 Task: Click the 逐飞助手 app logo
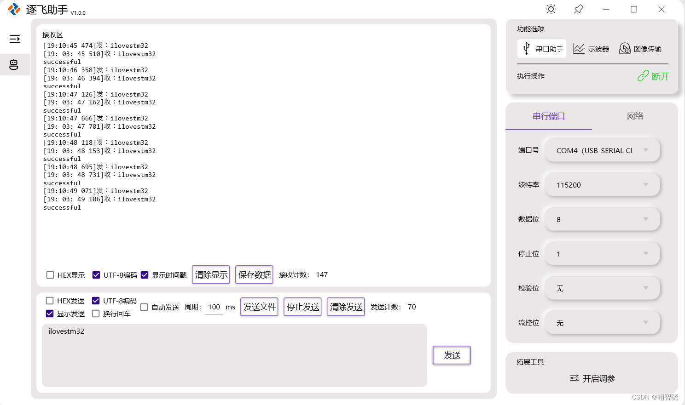coord(14,9)
